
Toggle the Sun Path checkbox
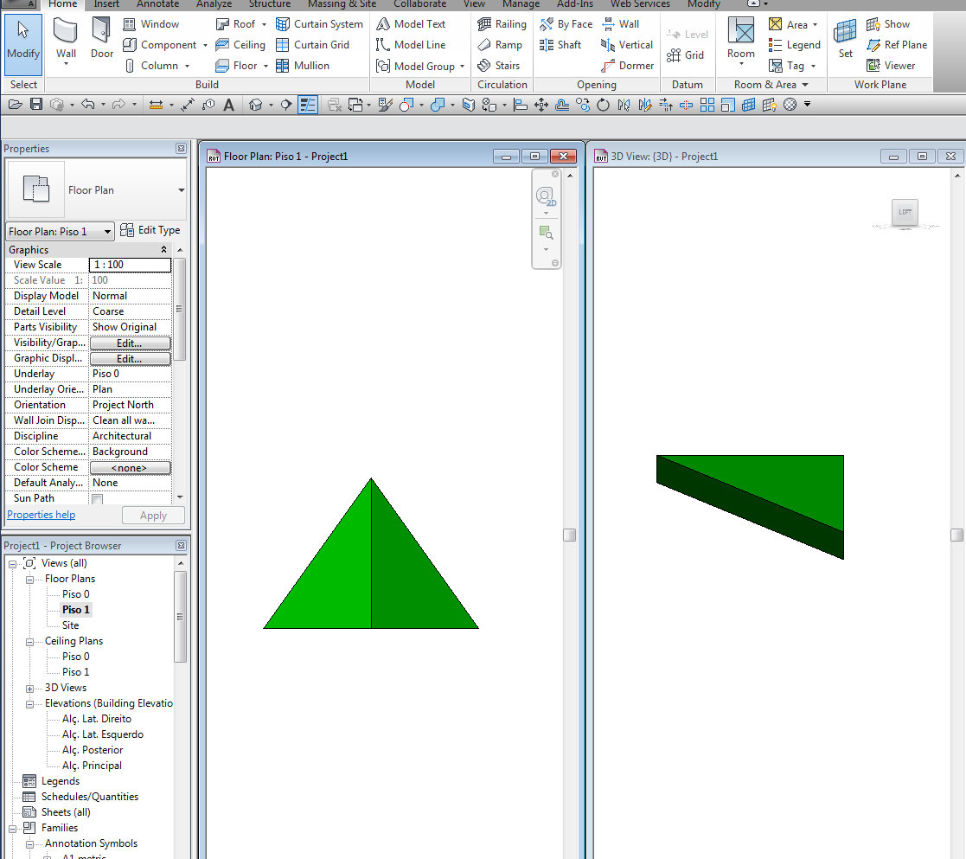tap(98, 499)
